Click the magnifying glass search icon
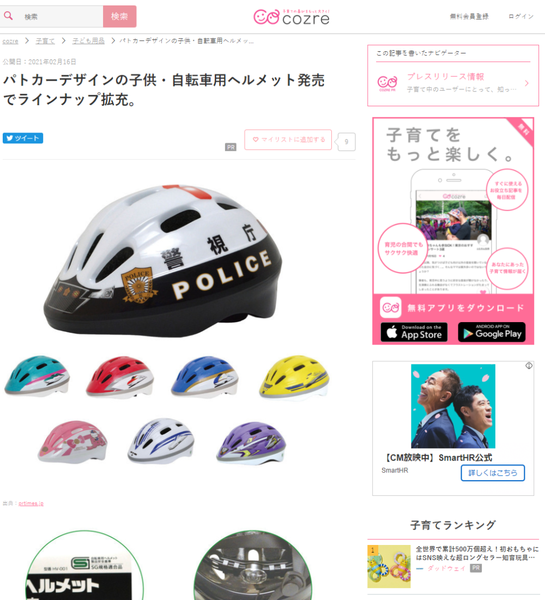The height and width of the screenshot is (600, 545). (8, 16)
